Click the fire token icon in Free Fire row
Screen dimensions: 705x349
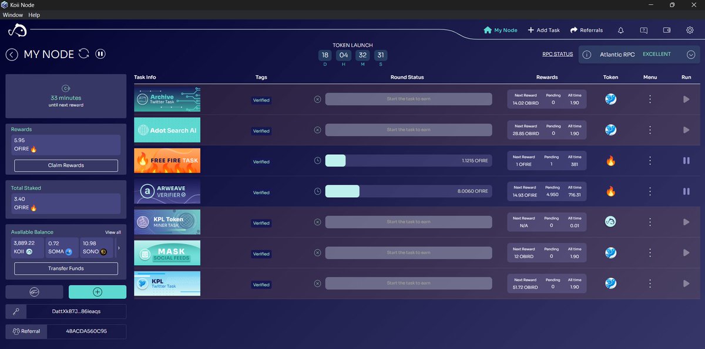(610, 161)
